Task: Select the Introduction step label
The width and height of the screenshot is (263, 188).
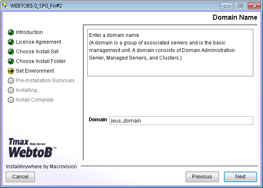Action: (x=29, y=32)
